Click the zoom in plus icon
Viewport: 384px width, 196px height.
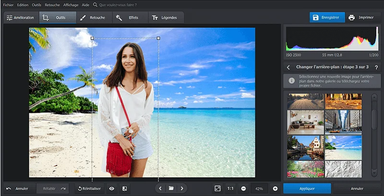[x=275, y=188]
